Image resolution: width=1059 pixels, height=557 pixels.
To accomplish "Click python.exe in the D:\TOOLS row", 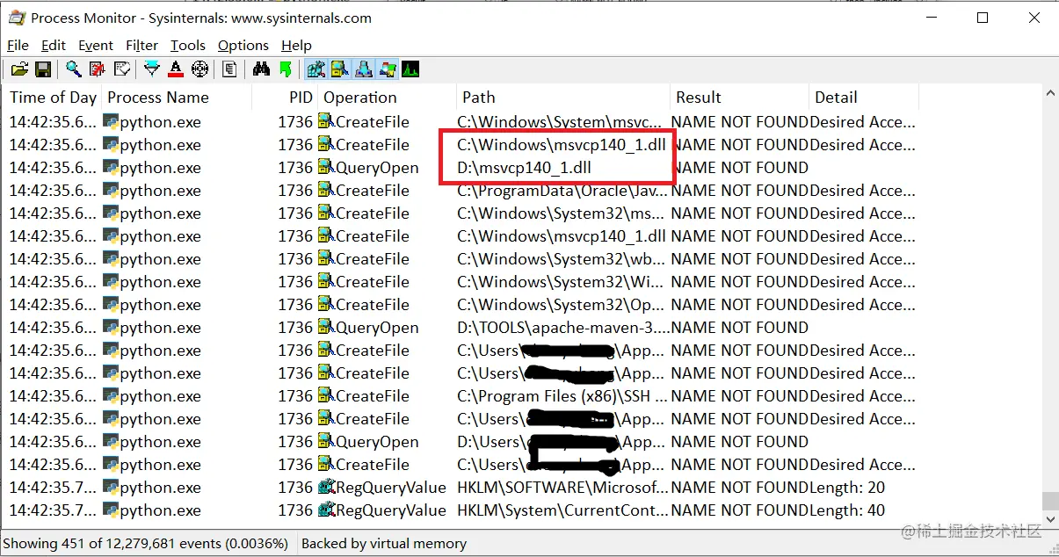I will pos(160,328).
